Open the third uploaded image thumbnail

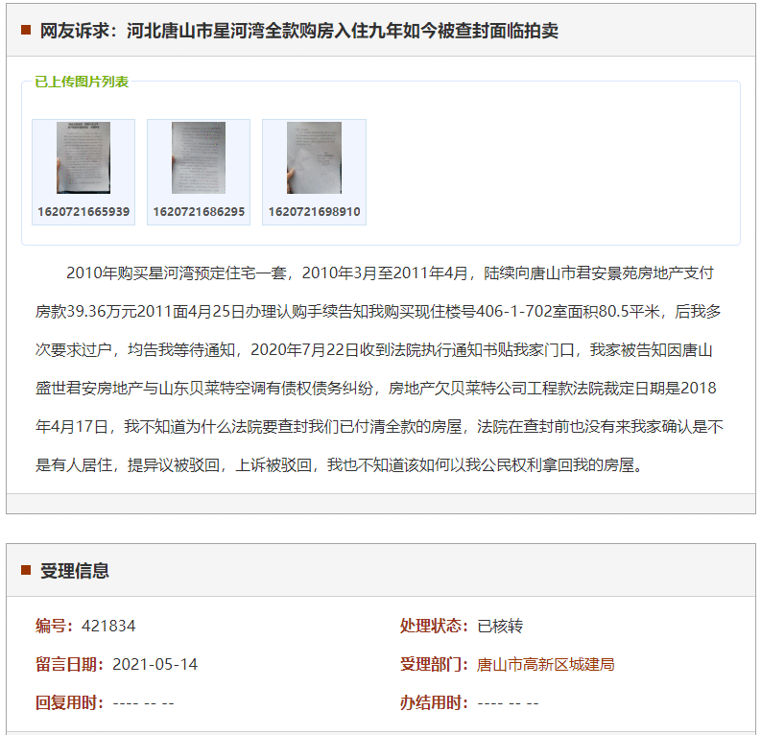314,158
